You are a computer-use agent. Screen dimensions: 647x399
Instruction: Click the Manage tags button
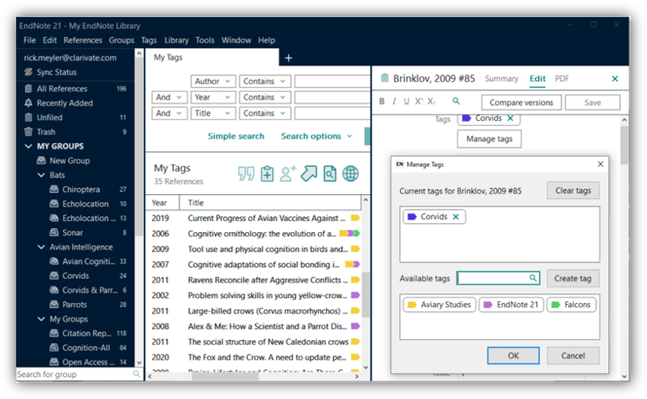point(490,139)
